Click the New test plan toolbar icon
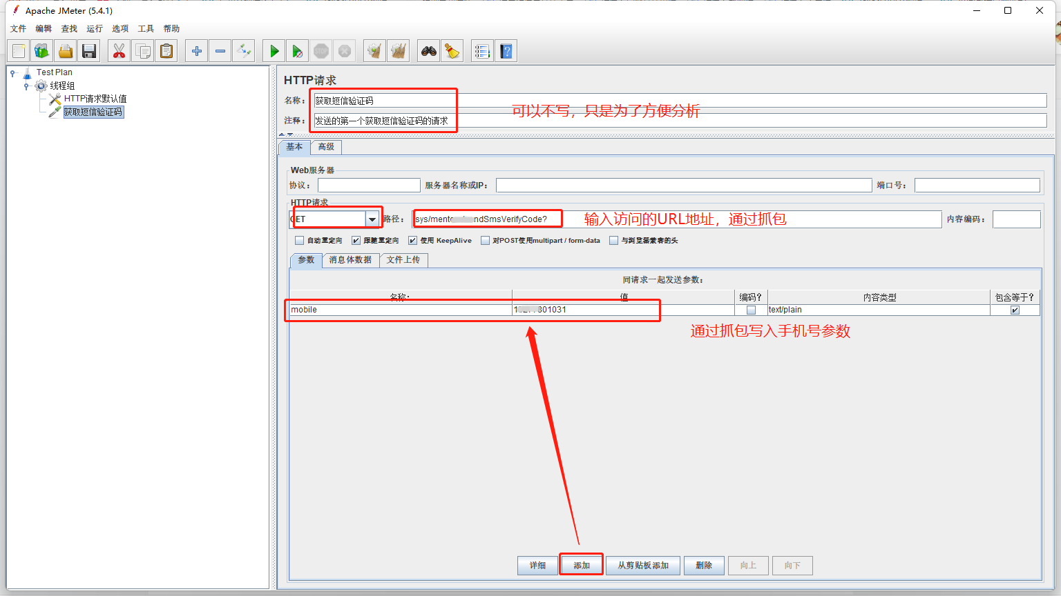This screenshot has width=1061, height=596. point(19,51)
